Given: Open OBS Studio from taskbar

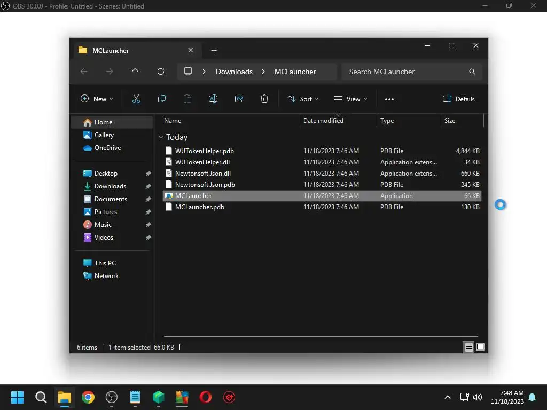Looking at the screenshot, I should [x=112, y=397].
